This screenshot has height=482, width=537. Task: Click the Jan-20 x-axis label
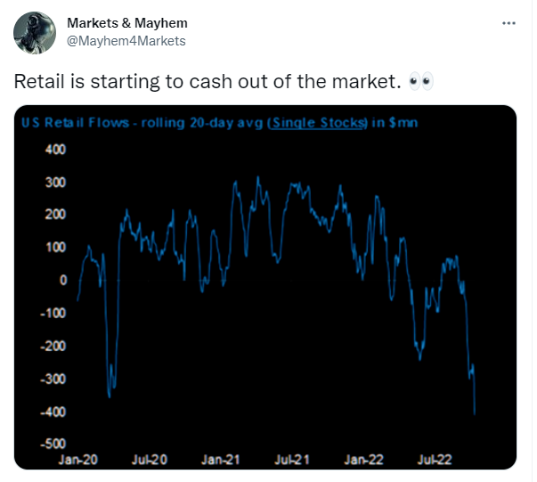point(77,460)
